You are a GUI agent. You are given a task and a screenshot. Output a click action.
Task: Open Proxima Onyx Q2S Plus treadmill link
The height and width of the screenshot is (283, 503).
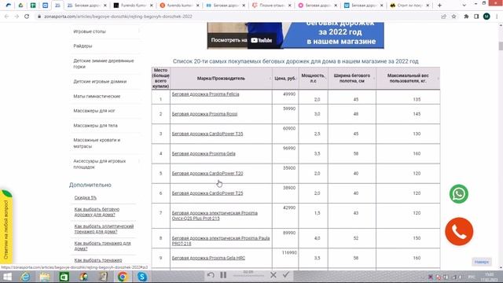215,215
